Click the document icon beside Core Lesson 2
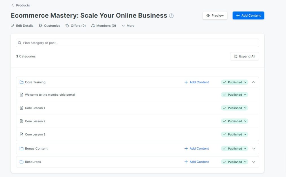This screenshot has height=177, width=286. pyautogui.click(x=21, y=121)
